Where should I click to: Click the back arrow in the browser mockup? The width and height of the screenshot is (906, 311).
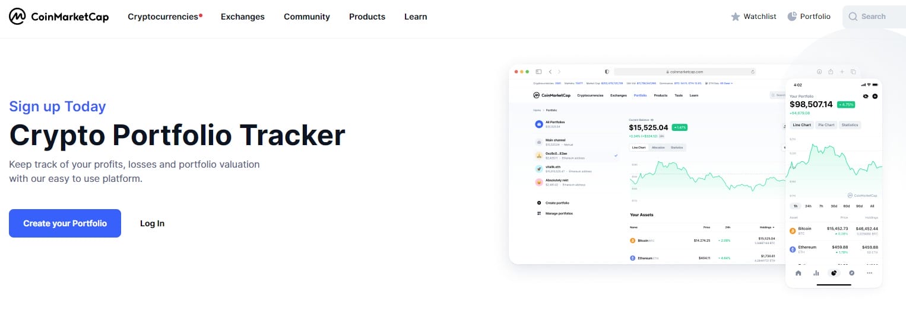pyautogui.click(x=550, y=72)
